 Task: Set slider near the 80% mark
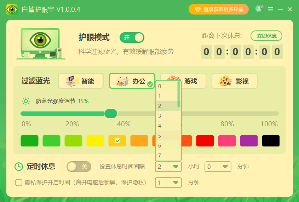[x=227, y=114]
